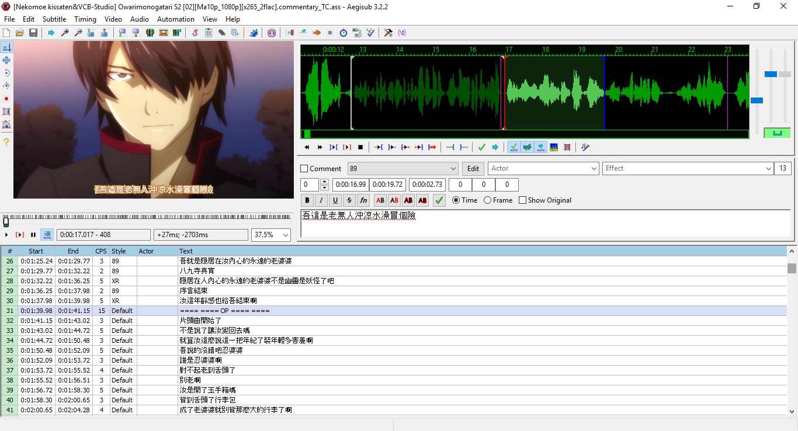Open the Timing menu
798x431 pixels.
tap(85, 19)
